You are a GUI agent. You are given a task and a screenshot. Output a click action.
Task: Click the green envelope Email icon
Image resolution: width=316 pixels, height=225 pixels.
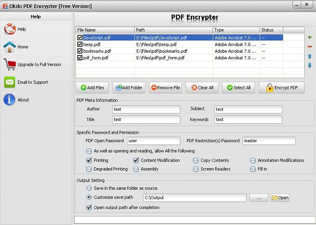tap(9, 82)
